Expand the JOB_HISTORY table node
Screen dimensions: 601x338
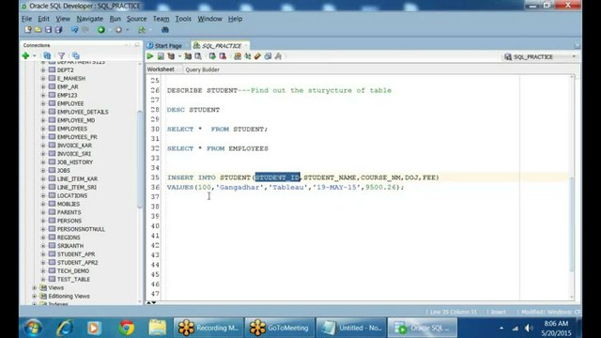click(x=43, y=162)
